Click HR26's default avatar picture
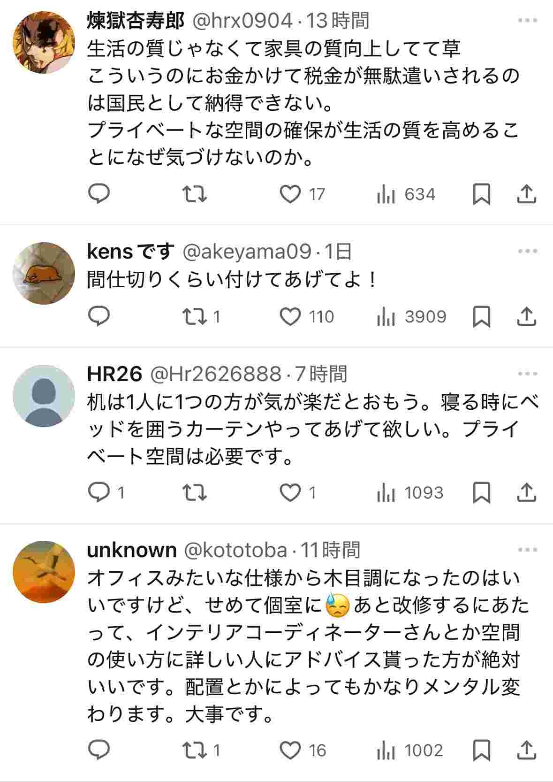The width and height of the screenshot is (553, 782). pyautogui.click(x=43, y=396)
